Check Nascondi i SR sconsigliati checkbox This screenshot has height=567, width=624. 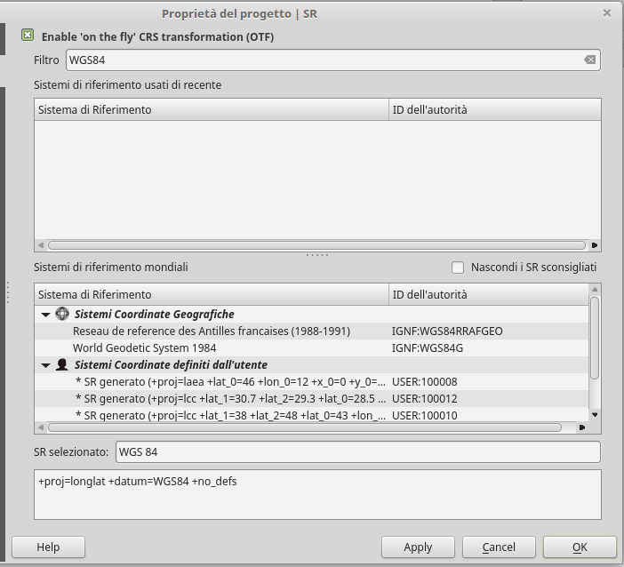click(x=458, y=268)
